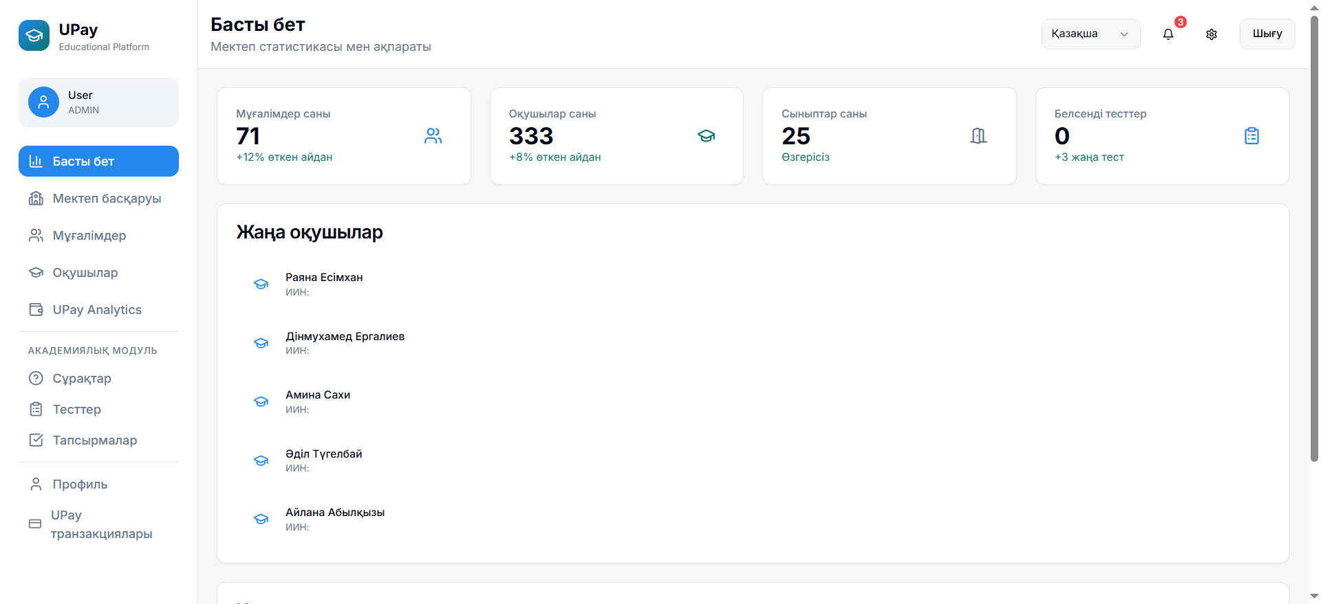This screenshot has width=1321, height=604.
Task: Open the Мұғалімдер page
Action: click(98, 235)
